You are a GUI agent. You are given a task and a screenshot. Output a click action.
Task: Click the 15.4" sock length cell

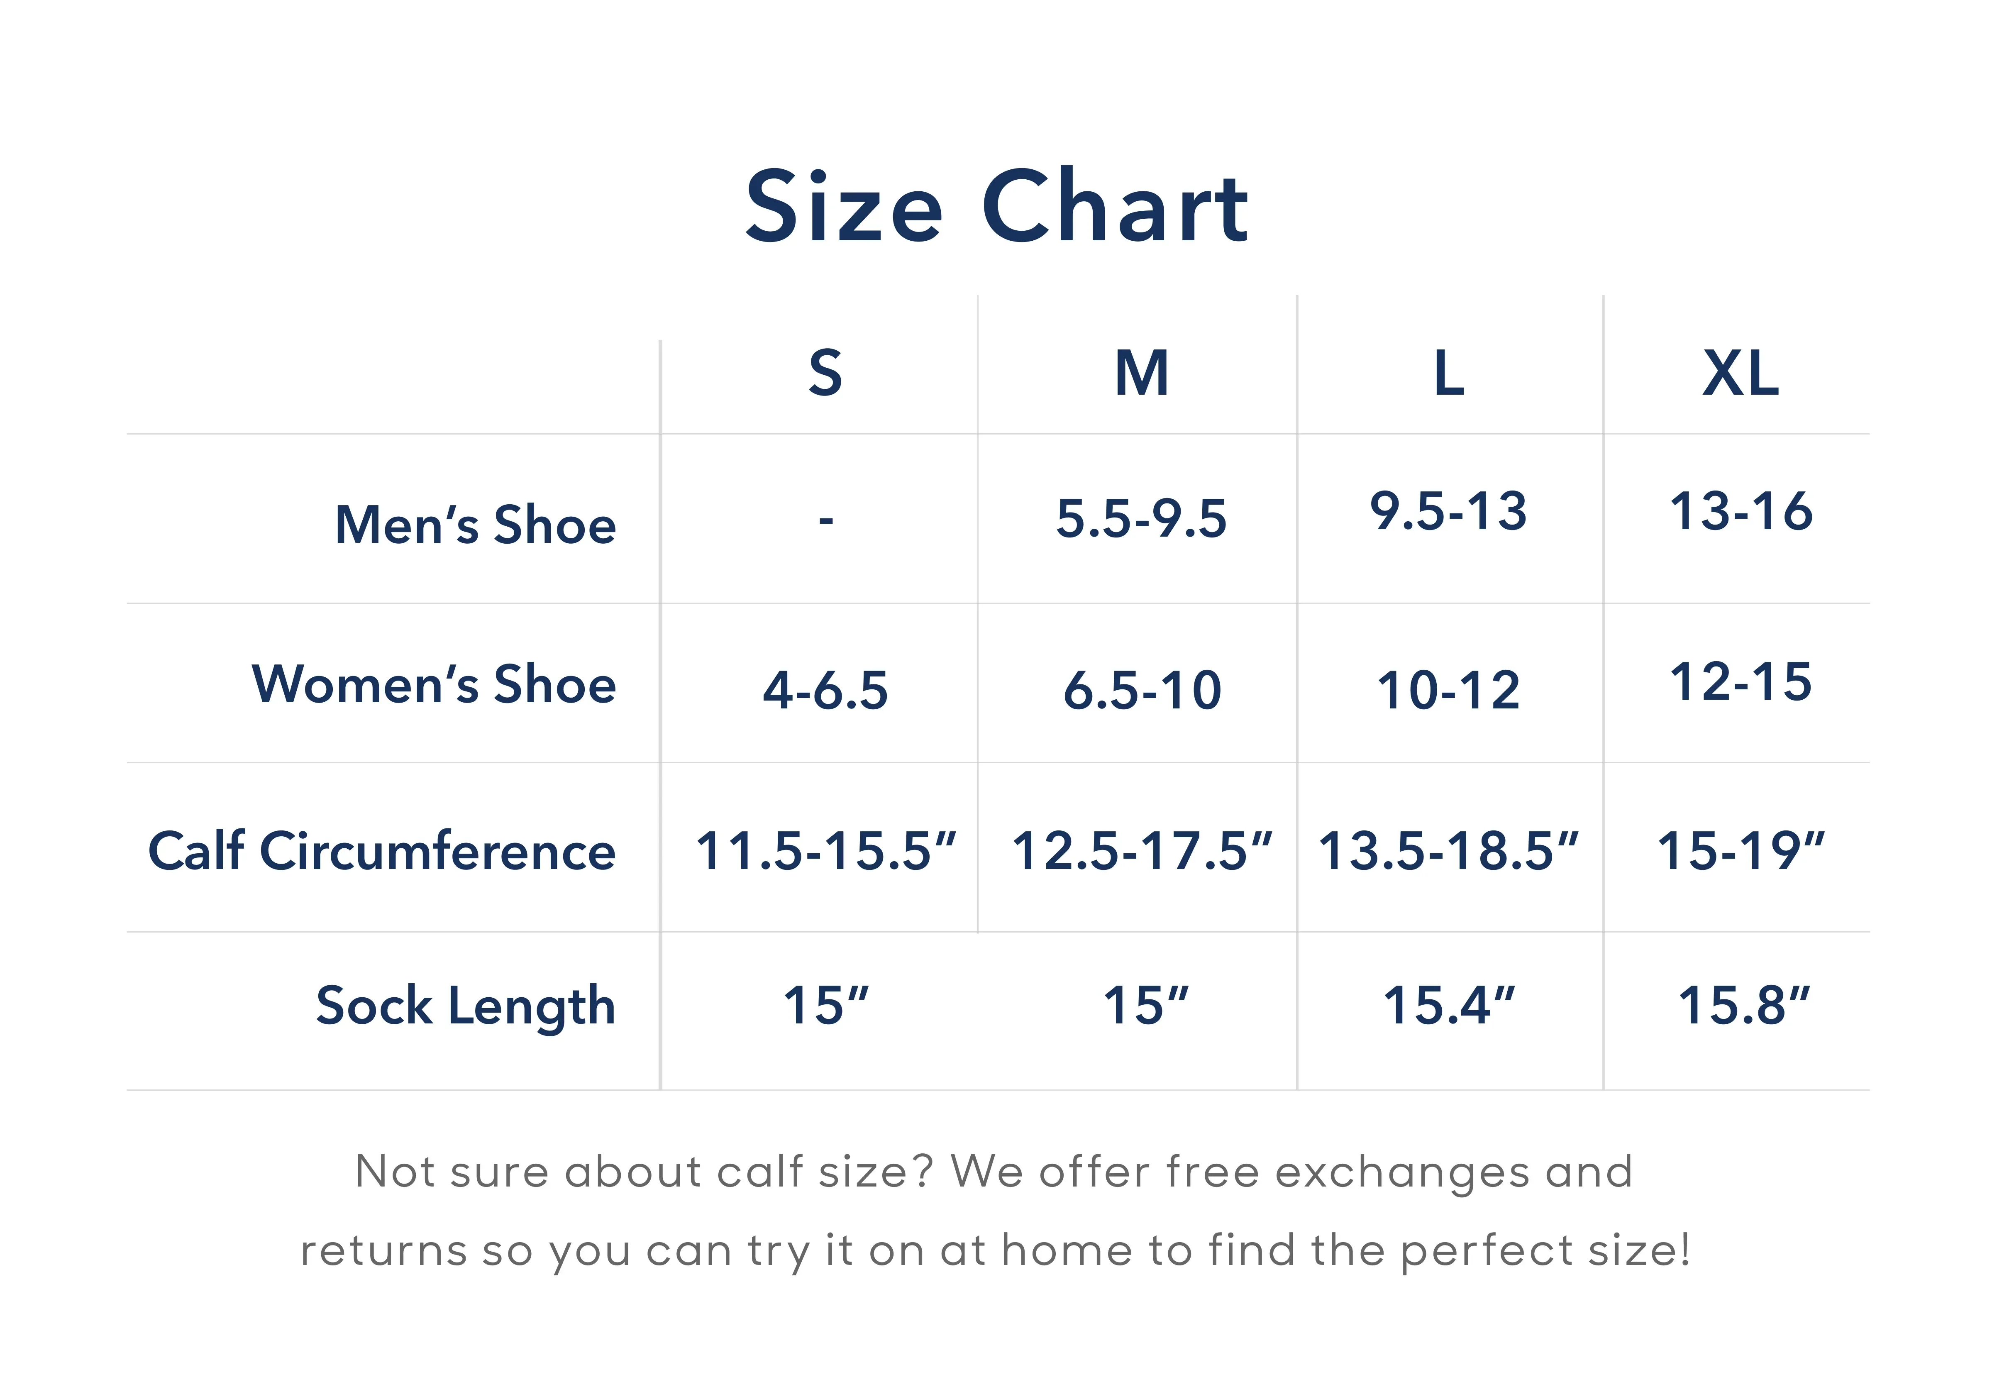[x=1448, y=1005]
